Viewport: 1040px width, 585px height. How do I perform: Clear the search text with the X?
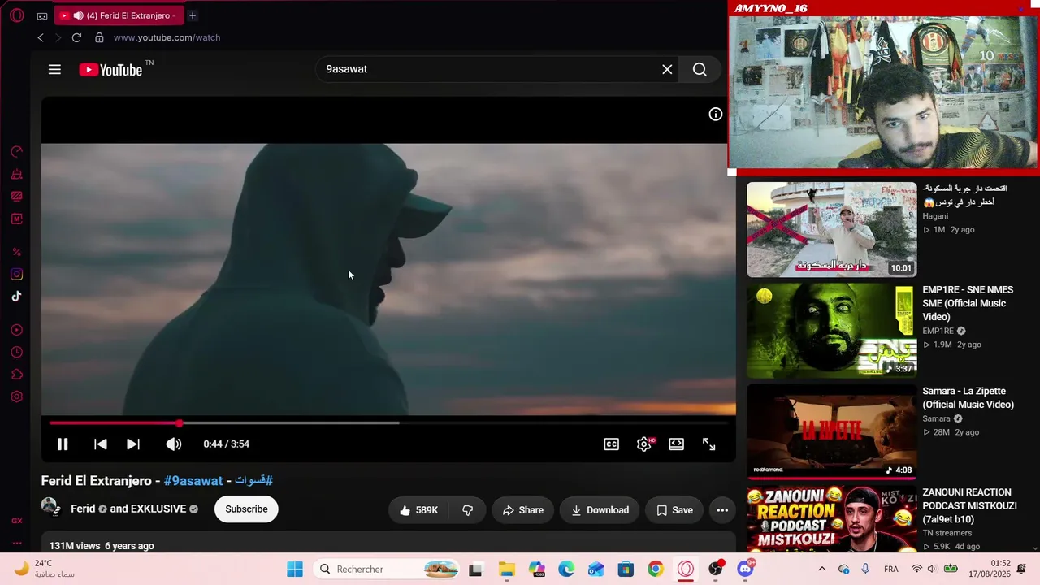(667, 70)
